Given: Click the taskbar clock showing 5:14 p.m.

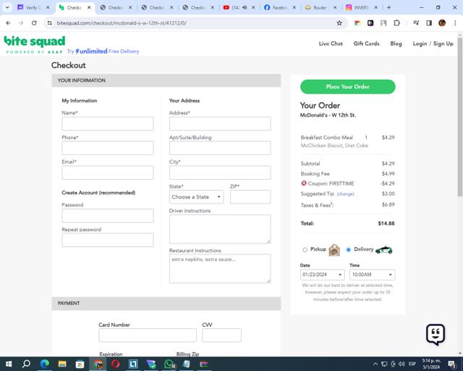Looking at the screenshot, I should click(431, 364).
